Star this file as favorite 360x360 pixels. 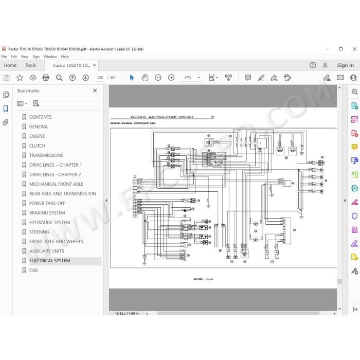[x=20, y=78]
